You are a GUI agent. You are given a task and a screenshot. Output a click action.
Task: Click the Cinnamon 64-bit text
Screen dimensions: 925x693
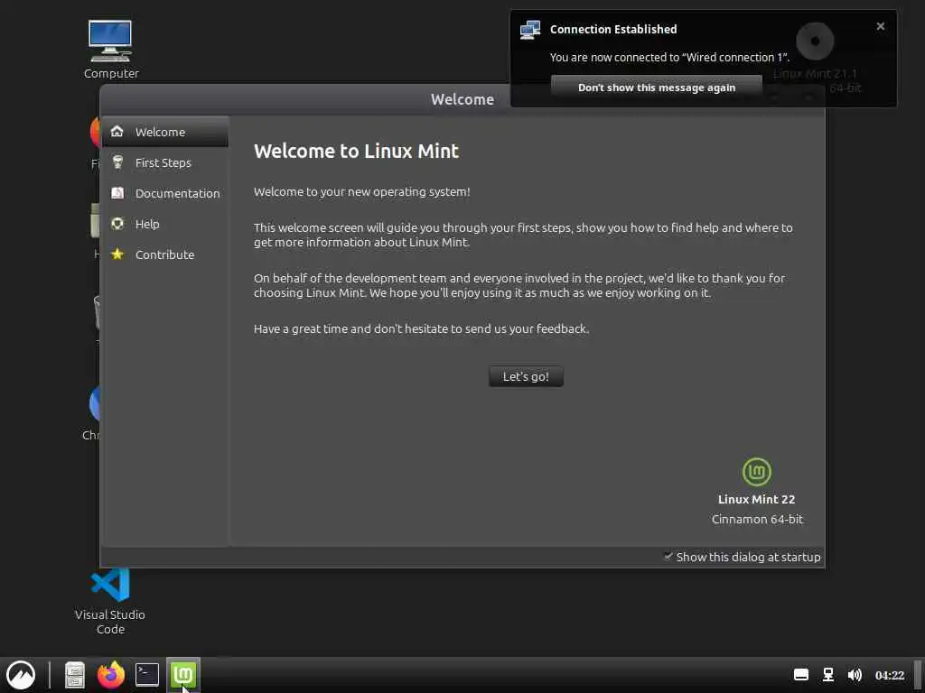coord(758,519)
